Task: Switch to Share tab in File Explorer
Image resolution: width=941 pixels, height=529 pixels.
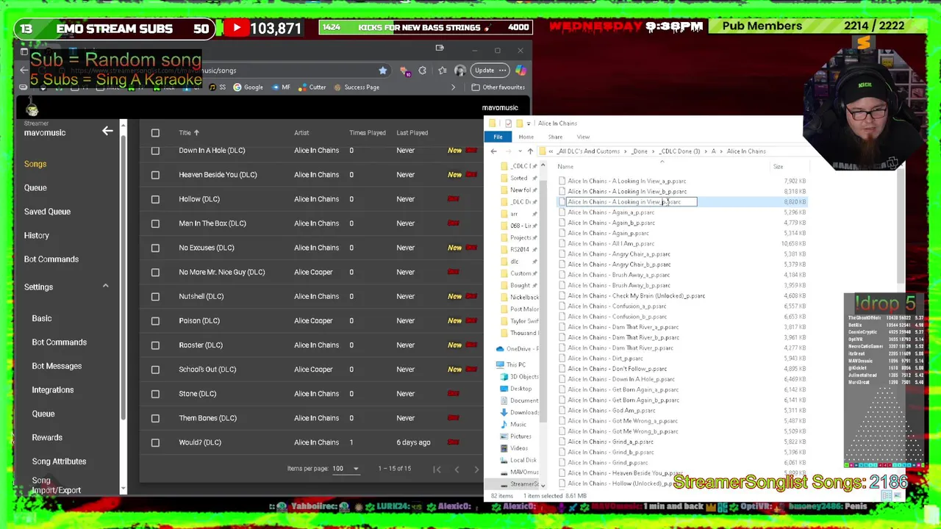Action: click(x=555, y=137)
